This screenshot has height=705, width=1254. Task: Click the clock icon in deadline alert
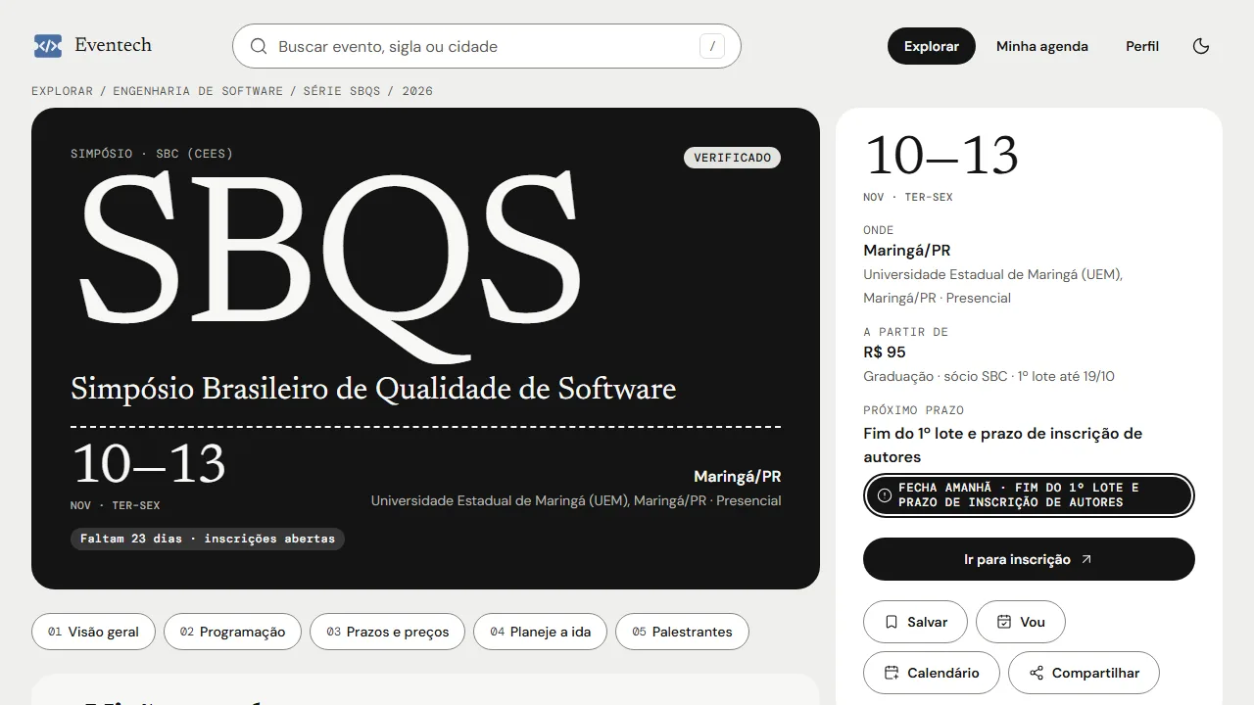click(885, 495)
